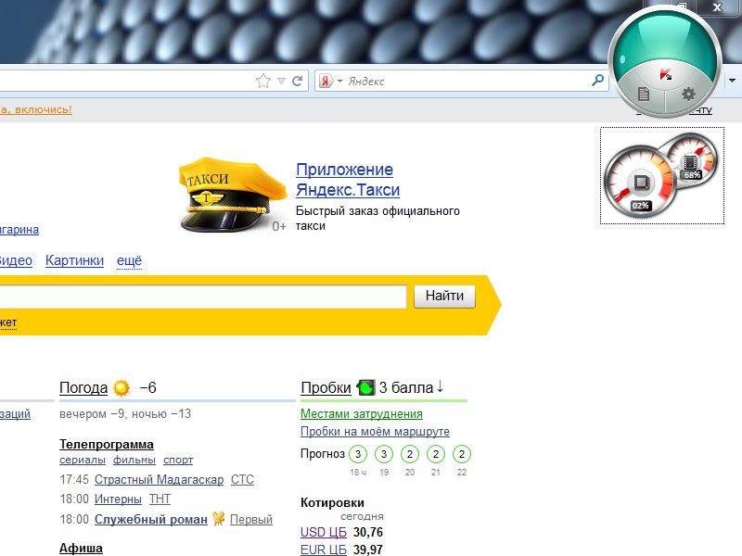Image resolution: width=742 pixels, height=556 pixels.
Task: Open the Первый channel link
Action: [x=251, y=519]
